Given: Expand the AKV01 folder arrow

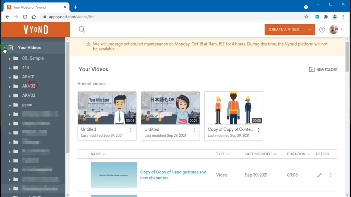Looking at the screenshot, I should (10, 77).
